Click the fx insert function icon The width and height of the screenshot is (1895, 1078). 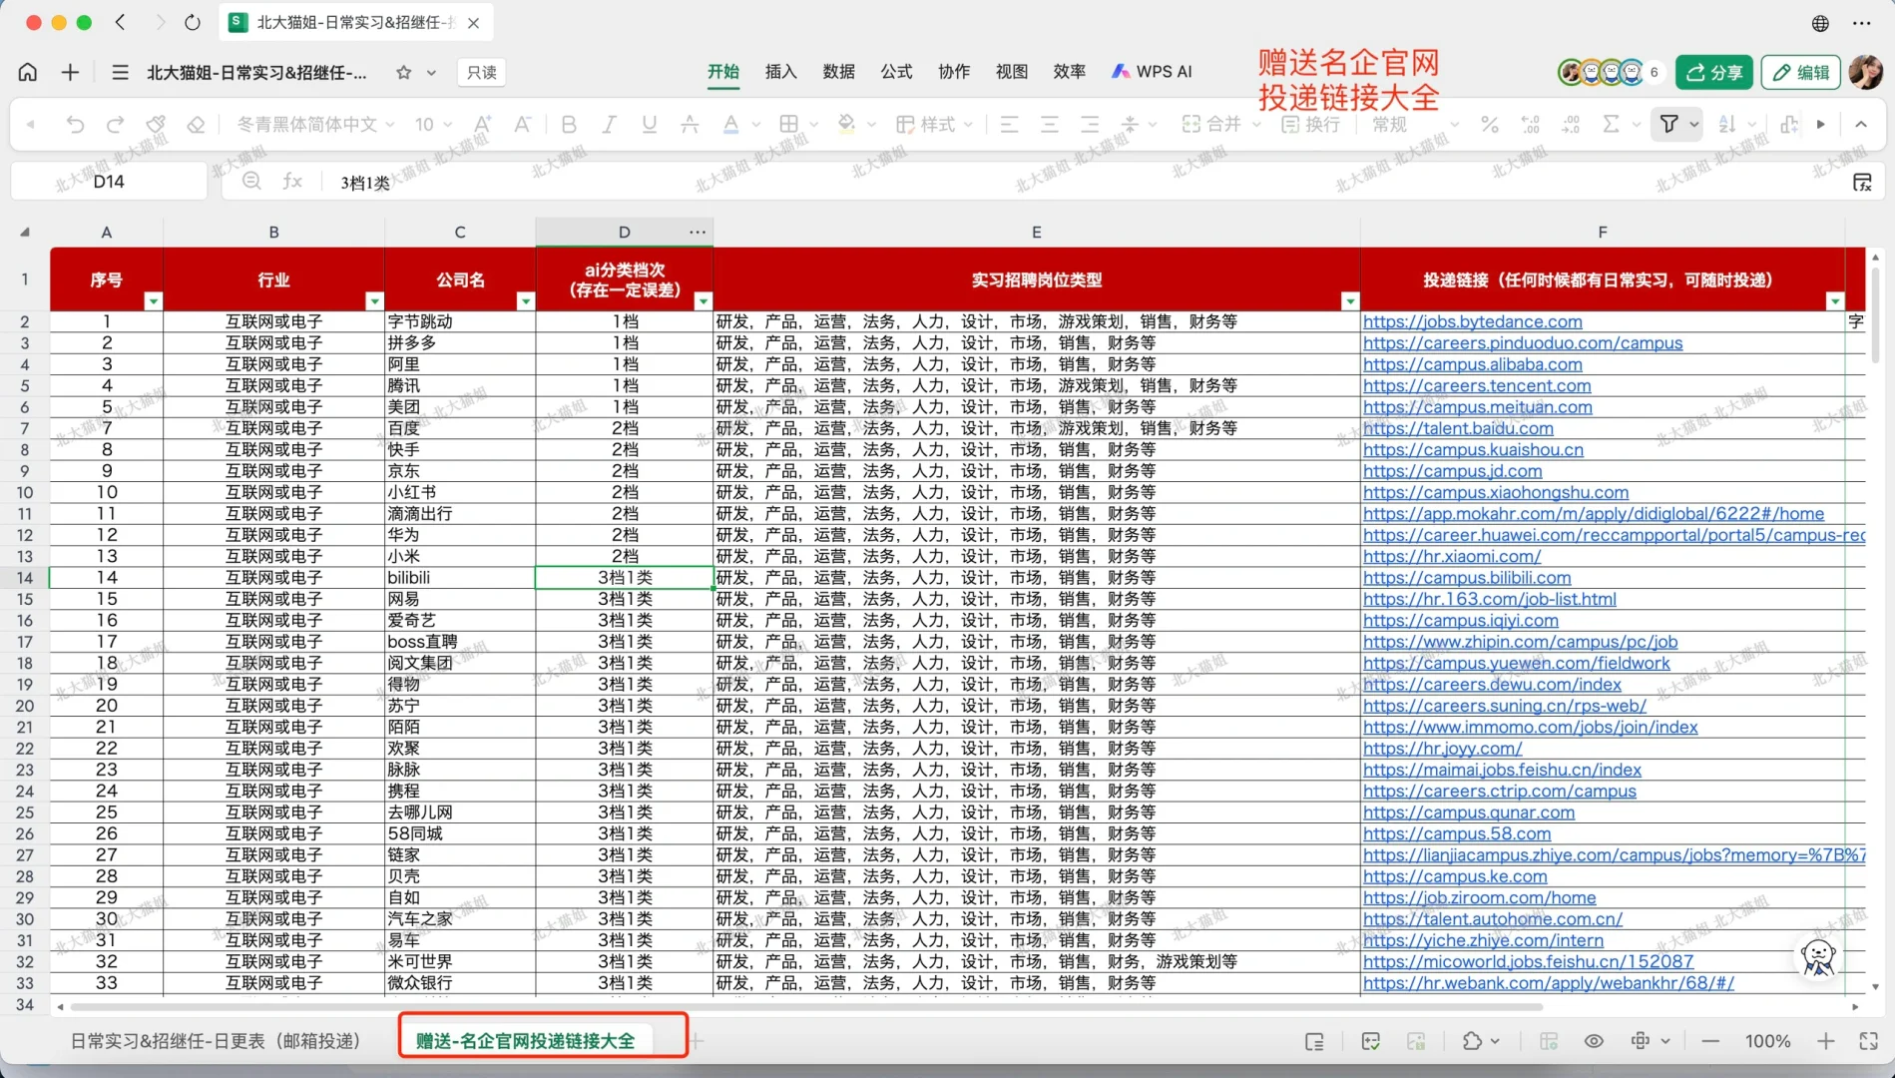click(x=292, y=181)
